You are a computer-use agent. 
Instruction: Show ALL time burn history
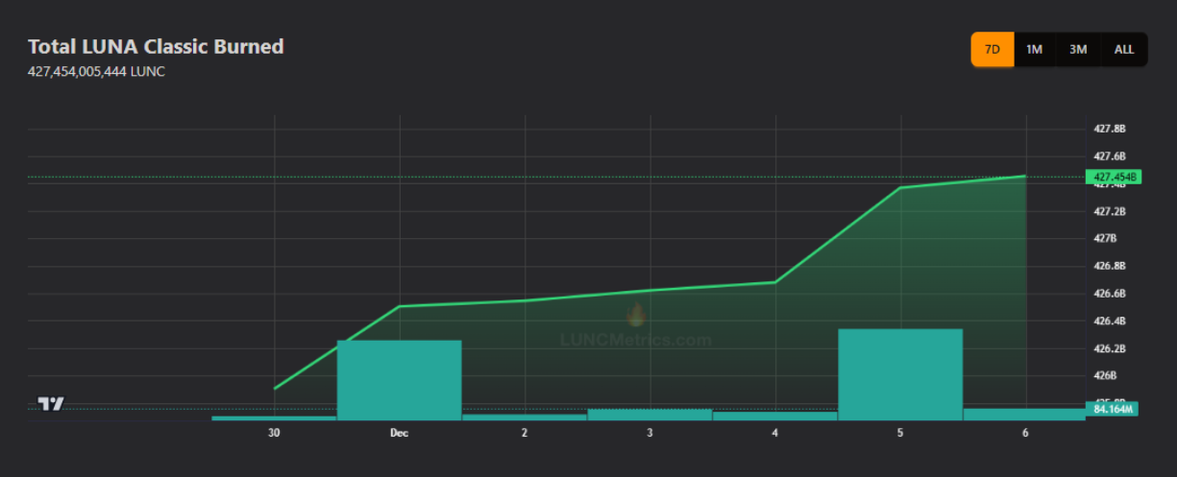pos(1123,49)
